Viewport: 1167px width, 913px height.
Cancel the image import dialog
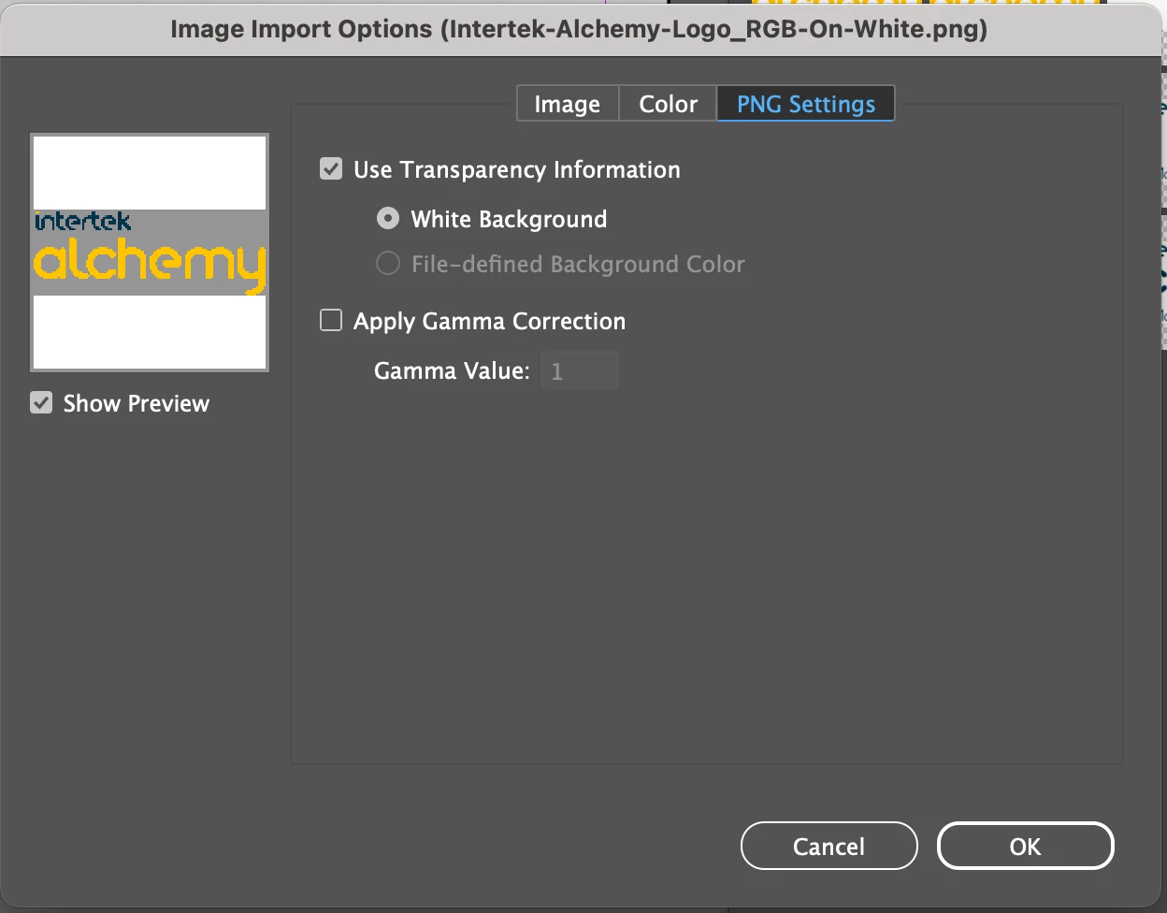828,847
